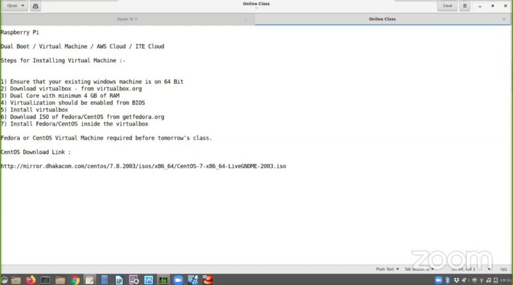
Task: Click the 'Dual Core with minimum 4 GB' line
Action: [60, 96]
